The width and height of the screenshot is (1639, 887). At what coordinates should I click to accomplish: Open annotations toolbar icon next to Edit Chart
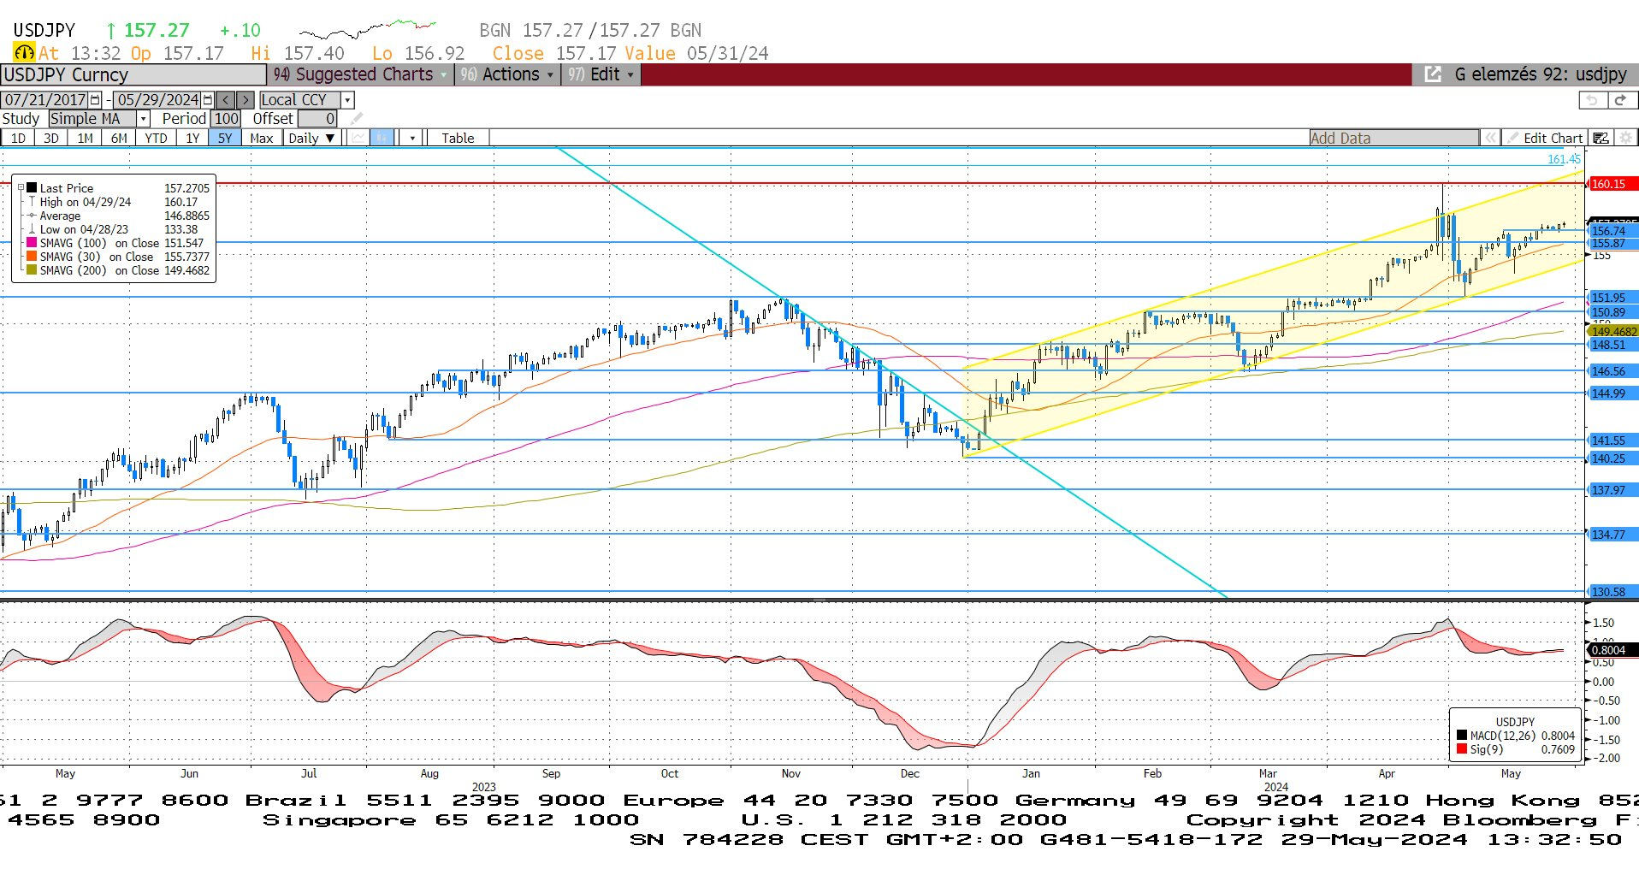pyautogui.click(x=1601, y=138)
